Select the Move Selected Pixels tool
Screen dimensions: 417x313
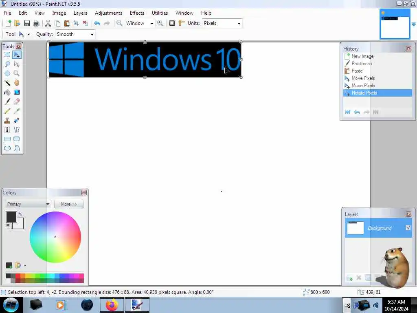pyautogui.click(x=17, y=55)
